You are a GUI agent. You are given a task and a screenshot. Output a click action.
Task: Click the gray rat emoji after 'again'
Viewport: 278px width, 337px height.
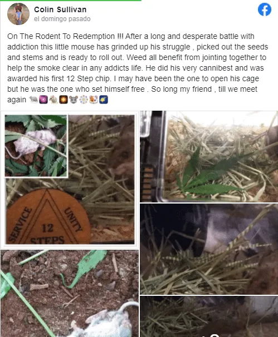pyautogui.click(x=33, y=100)
